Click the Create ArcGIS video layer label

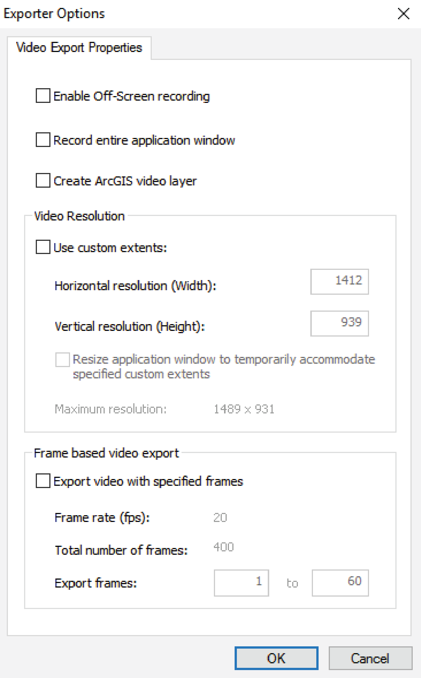tap(125, 181)
